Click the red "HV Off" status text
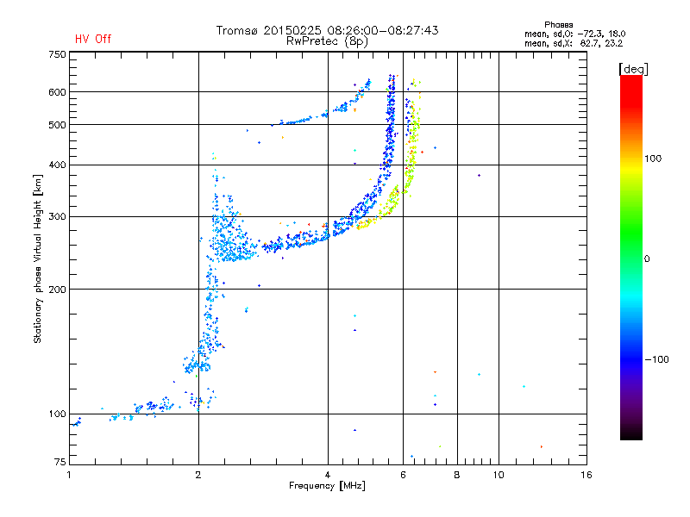 pos(93,39)
